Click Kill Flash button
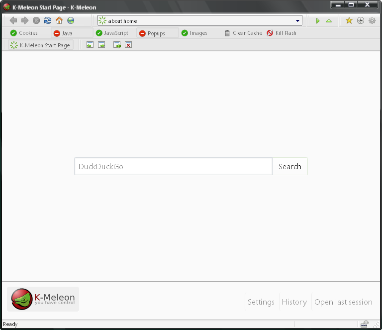 (282, 33)
